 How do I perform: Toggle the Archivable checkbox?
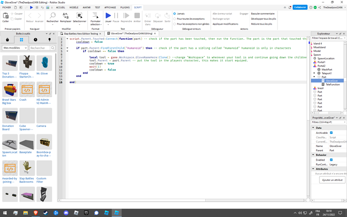331,132
